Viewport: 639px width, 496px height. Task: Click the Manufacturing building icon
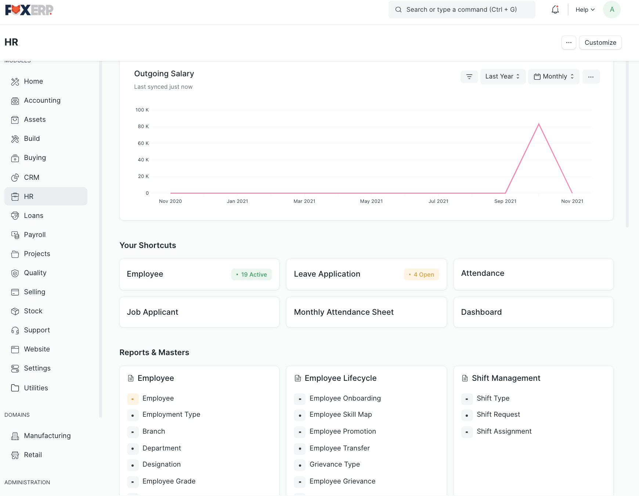click(x=15, y=436)
